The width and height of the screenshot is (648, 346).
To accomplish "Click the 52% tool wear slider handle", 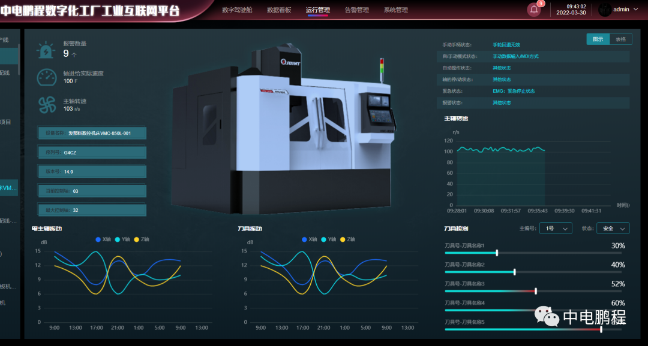I will click(x=536, y=291).
